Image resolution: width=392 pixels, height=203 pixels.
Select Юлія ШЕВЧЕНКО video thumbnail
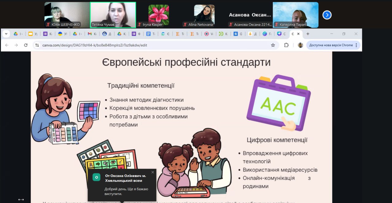pos(67,15)
